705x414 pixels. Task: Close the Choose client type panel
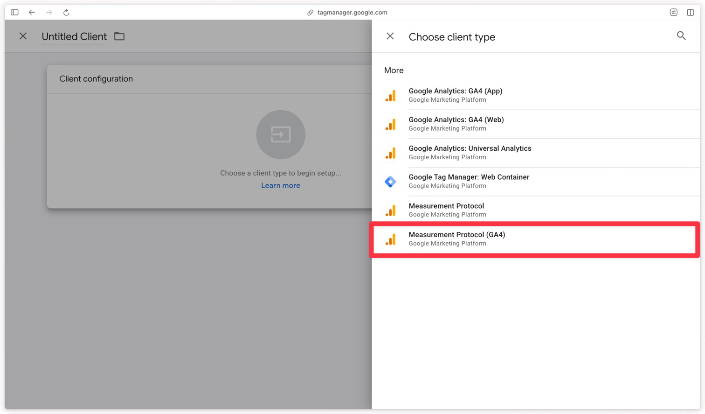(x=390, y=36)
